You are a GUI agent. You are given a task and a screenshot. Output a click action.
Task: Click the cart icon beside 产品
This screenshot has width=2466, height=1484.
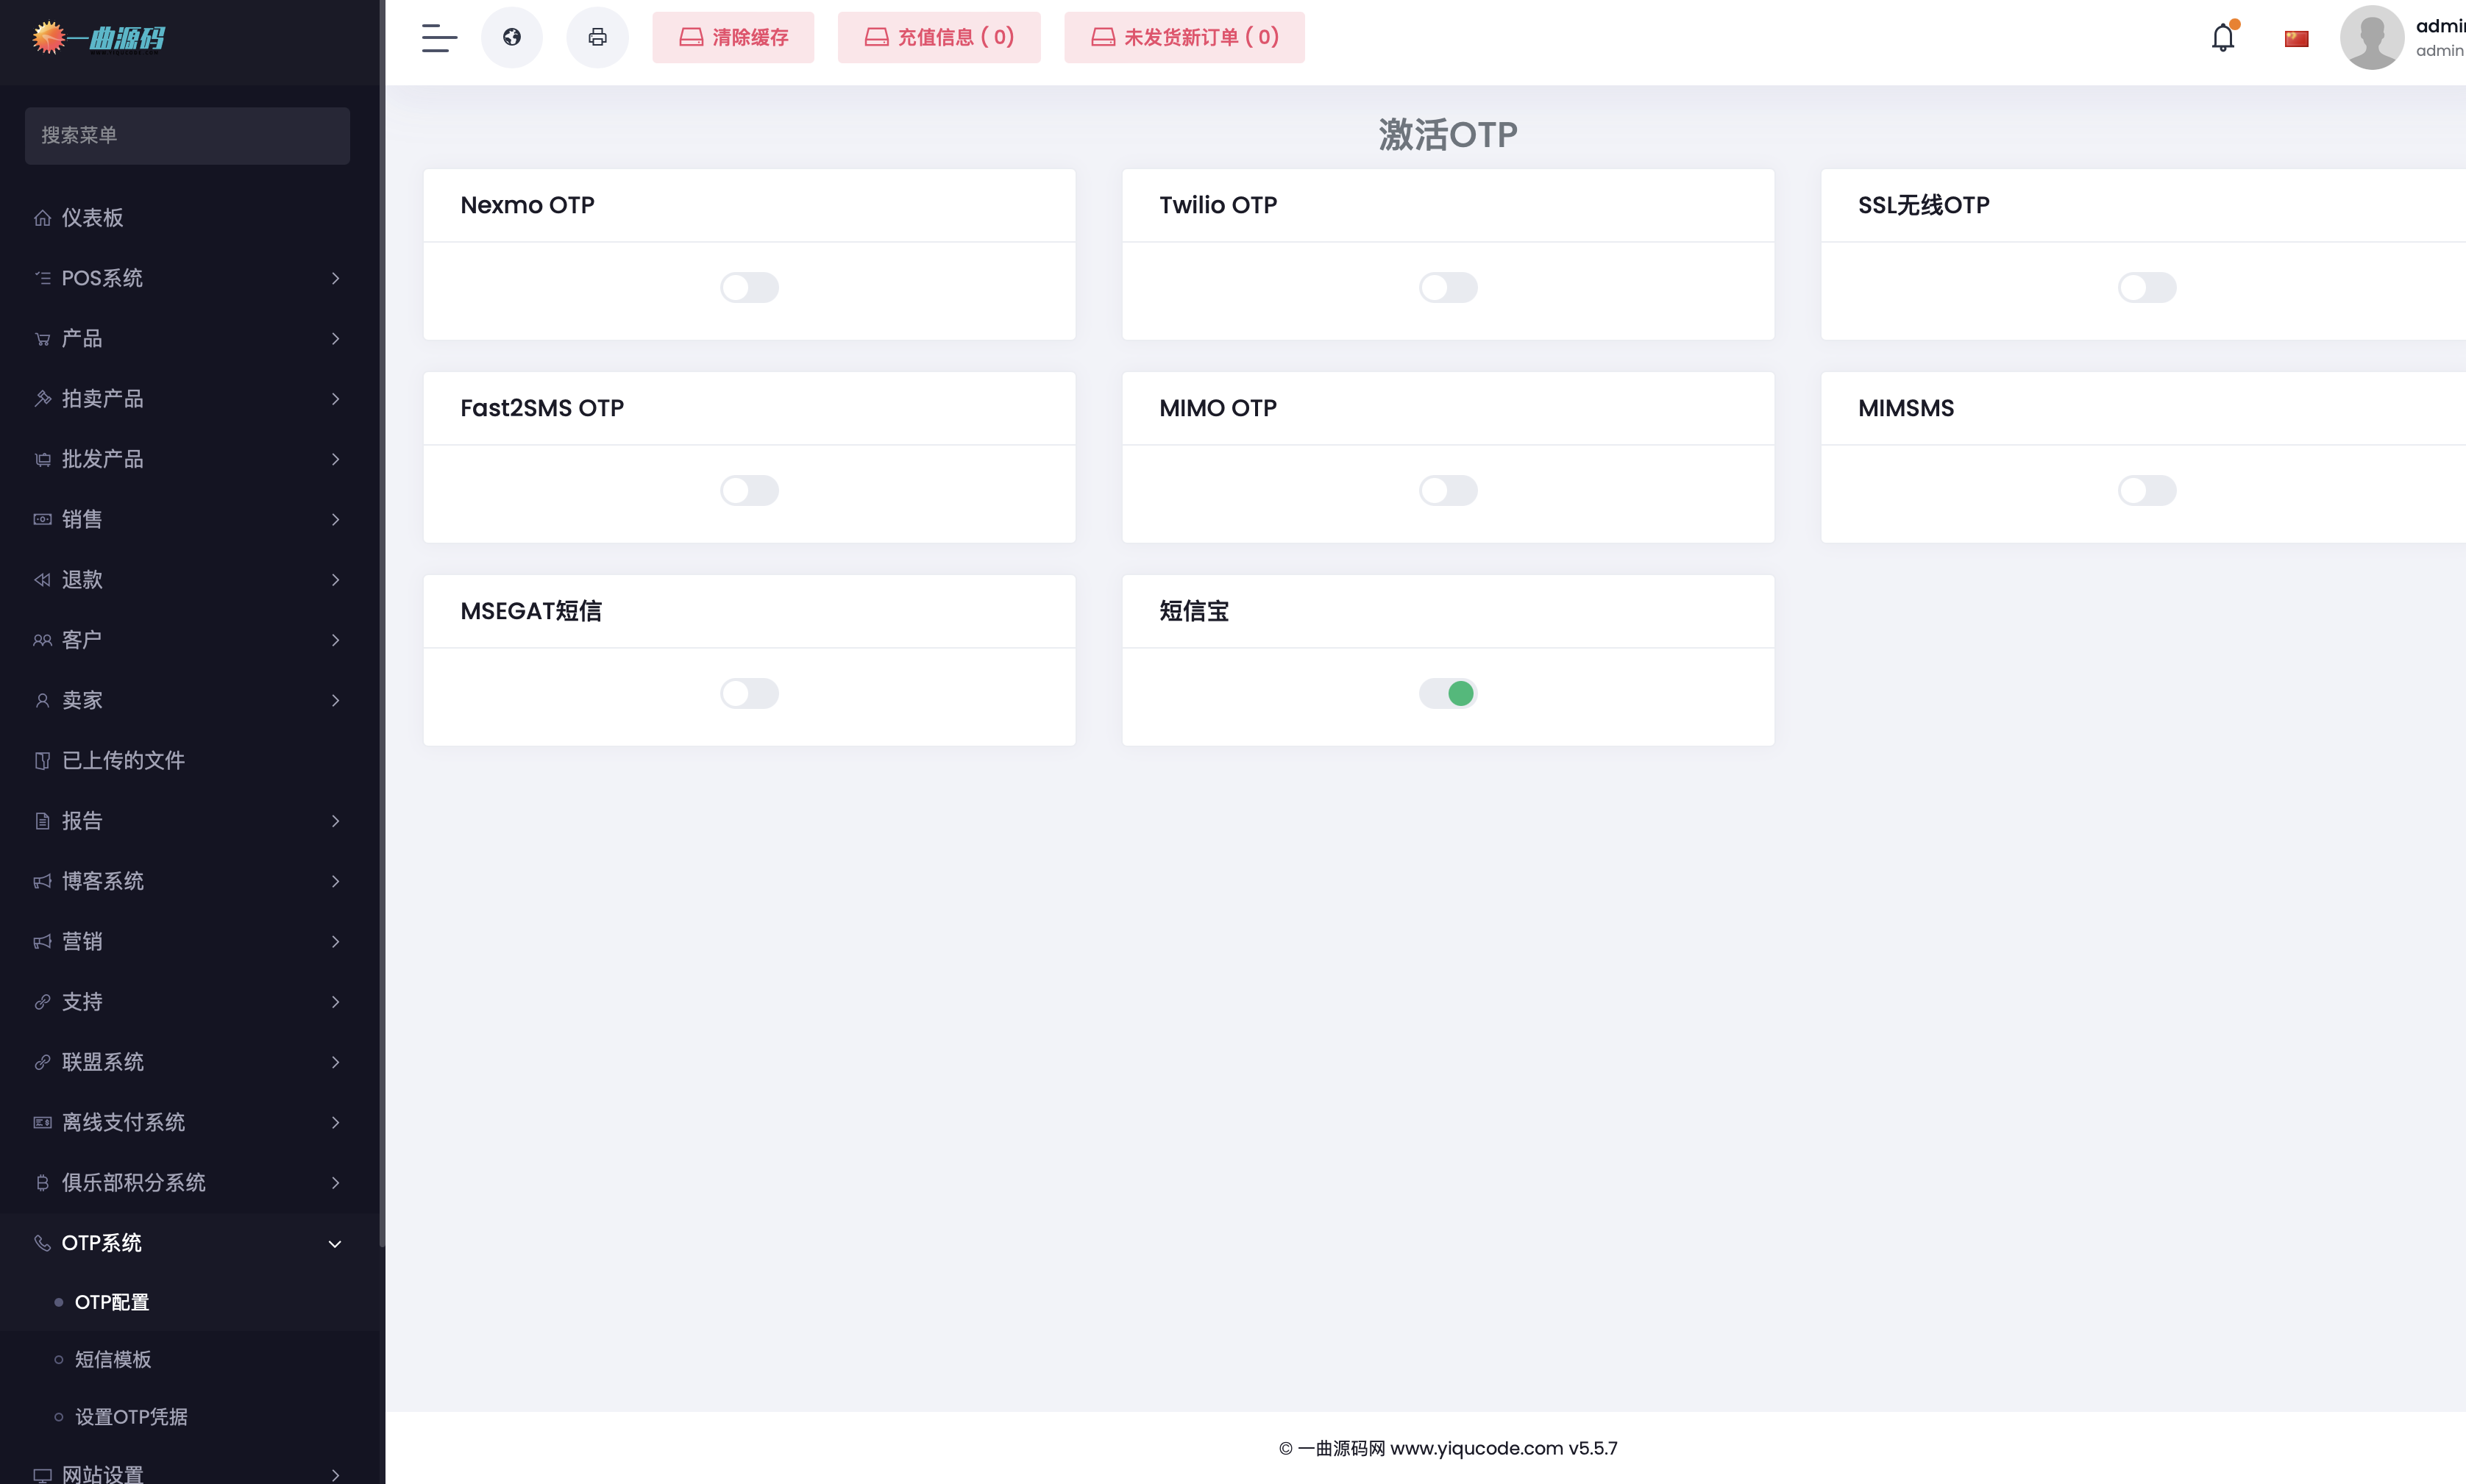tap(42, 339)
